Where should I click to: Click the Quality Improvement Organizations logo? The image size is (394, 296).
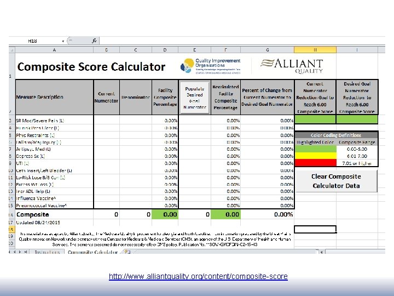211,66
